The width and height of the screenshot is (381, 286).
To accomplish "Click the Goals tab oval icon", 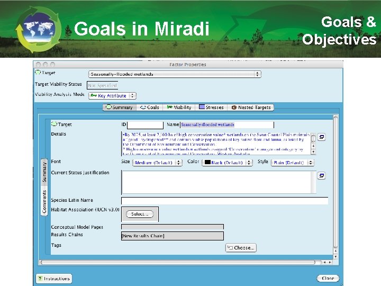I will coord(143,107).
